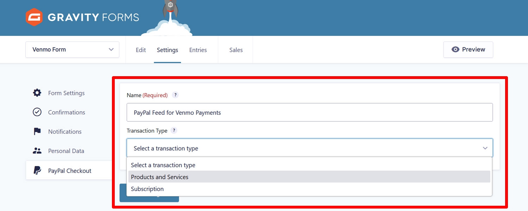The image size is (528, 211).
Task: Show help tooltip for Name field
Action: (x=175, y=95)
